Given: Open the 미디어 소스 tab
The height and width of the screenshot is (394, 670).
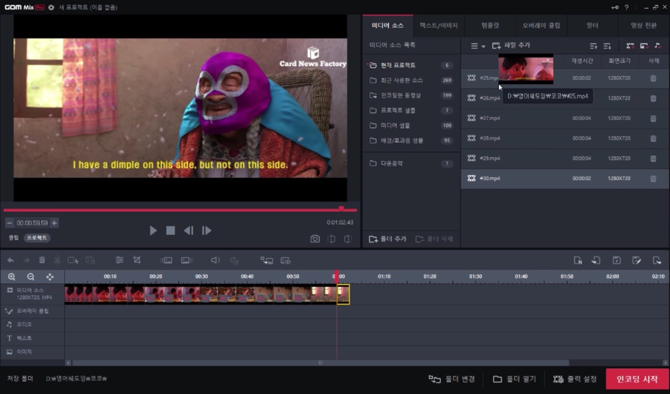Looking at the screenshot, I should point(387,26).
